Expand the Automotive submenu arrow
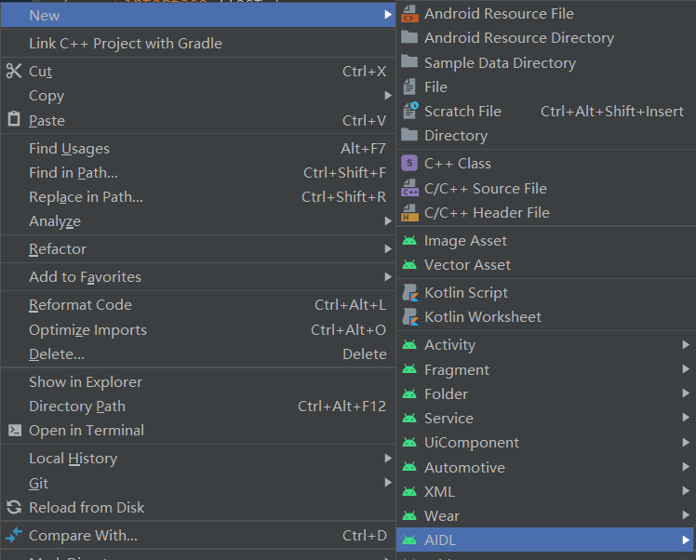Viewport: 696px width, 560px height. [686, 466]
